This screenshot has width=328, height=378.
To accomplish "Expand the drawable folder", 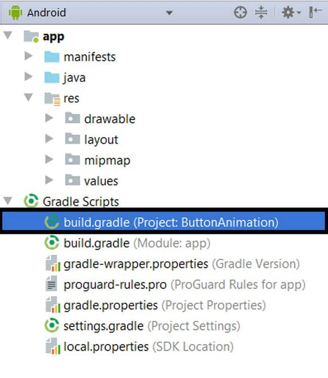I will tap(49, 118).
